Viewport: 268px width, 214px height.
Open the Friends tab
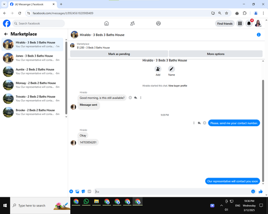pos(132,24)
